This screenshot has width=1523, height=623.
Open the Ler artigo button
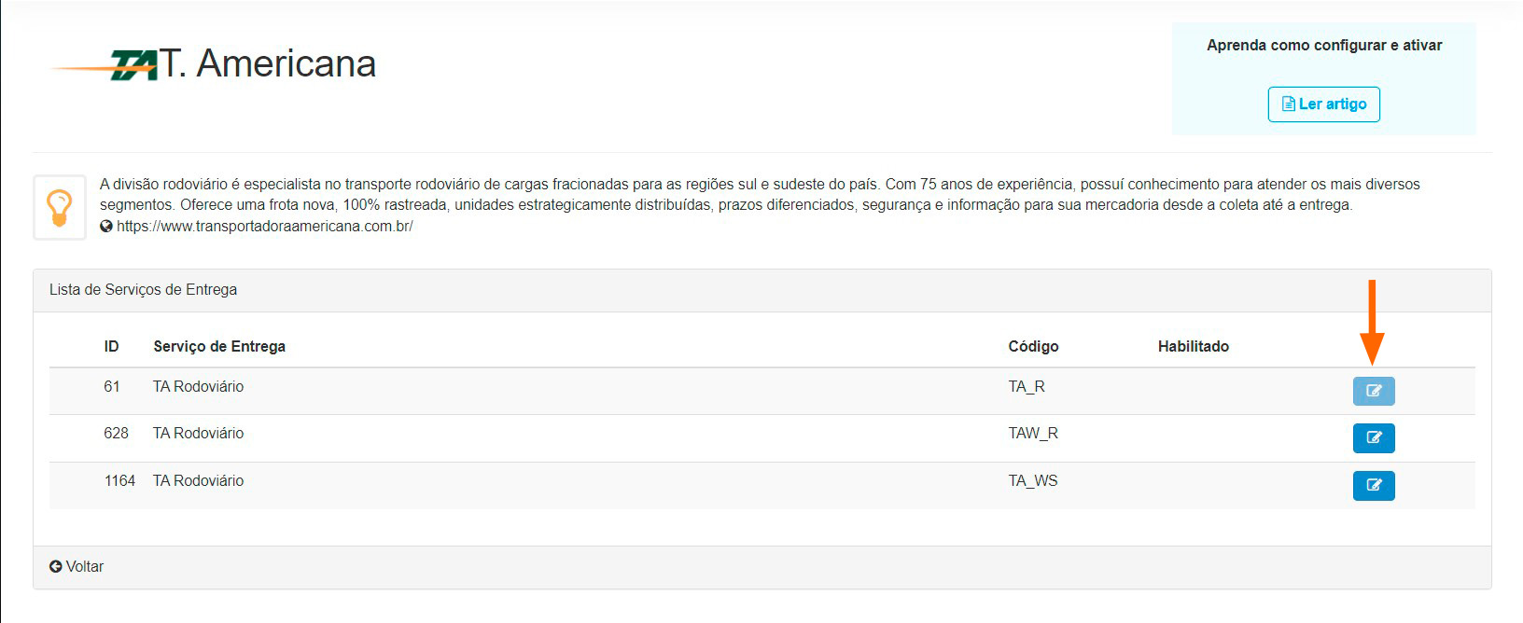[1323, 104]
